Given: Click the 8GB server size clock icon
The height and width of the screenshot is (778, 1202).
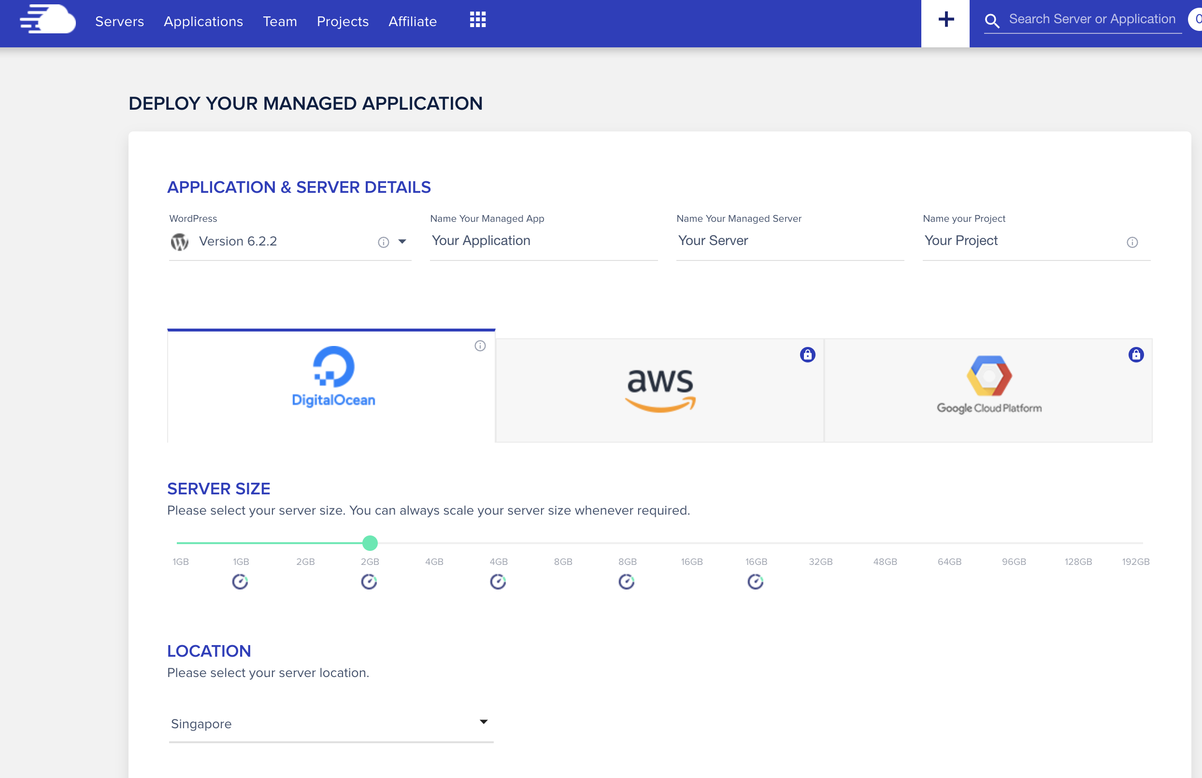Looking at the screenshot, I should (627, 581).
